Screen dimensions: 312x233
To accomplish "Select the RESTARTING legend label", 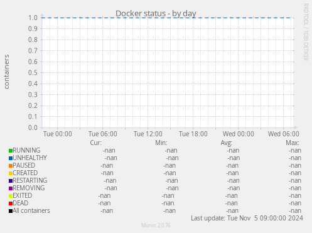I will tap(30, 180).
